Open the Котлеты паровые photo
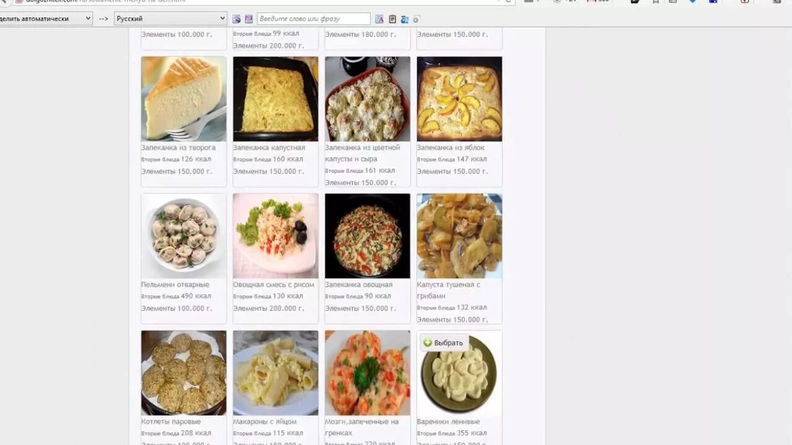This screenshot has width=792, height=445. pyautogui.click(x=184, y=373)
